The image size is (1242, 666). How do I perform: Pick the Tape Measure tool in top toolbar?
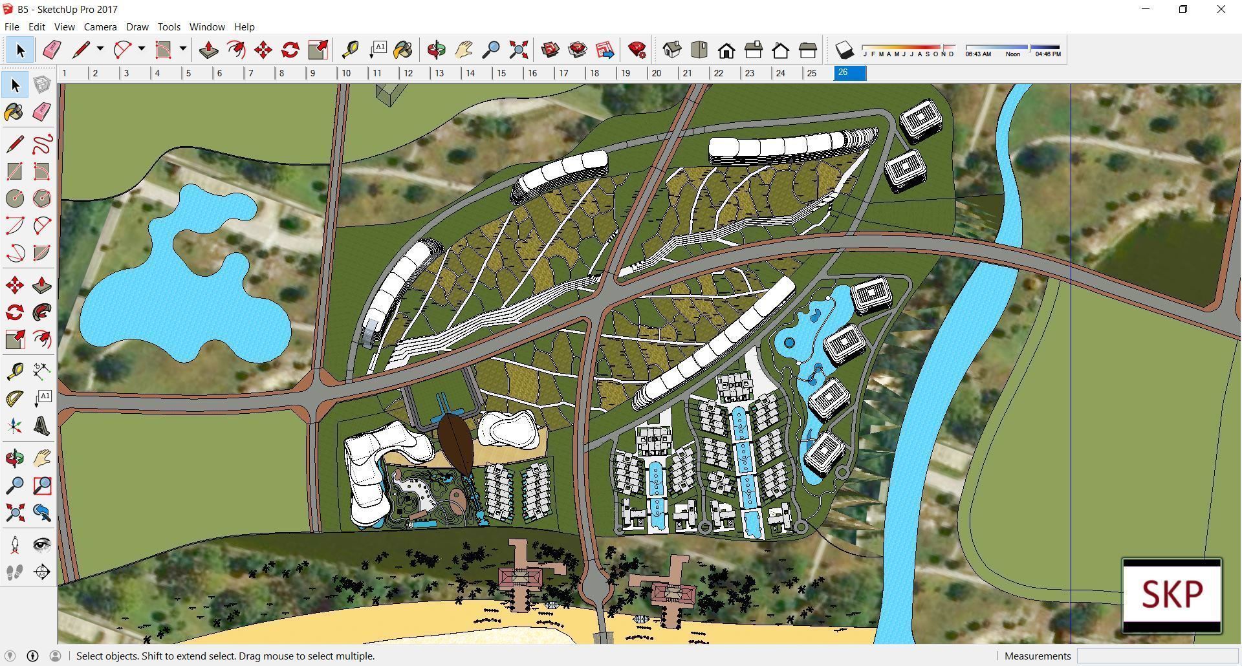(350, 50)
